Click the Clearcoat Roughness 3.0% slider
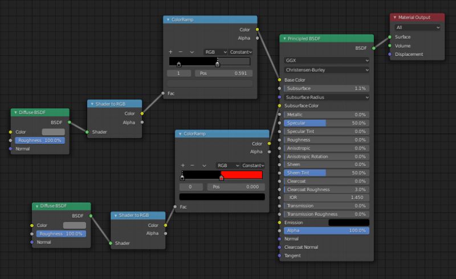The height and width of the screenshot is (279, 456). click(327, 189)
